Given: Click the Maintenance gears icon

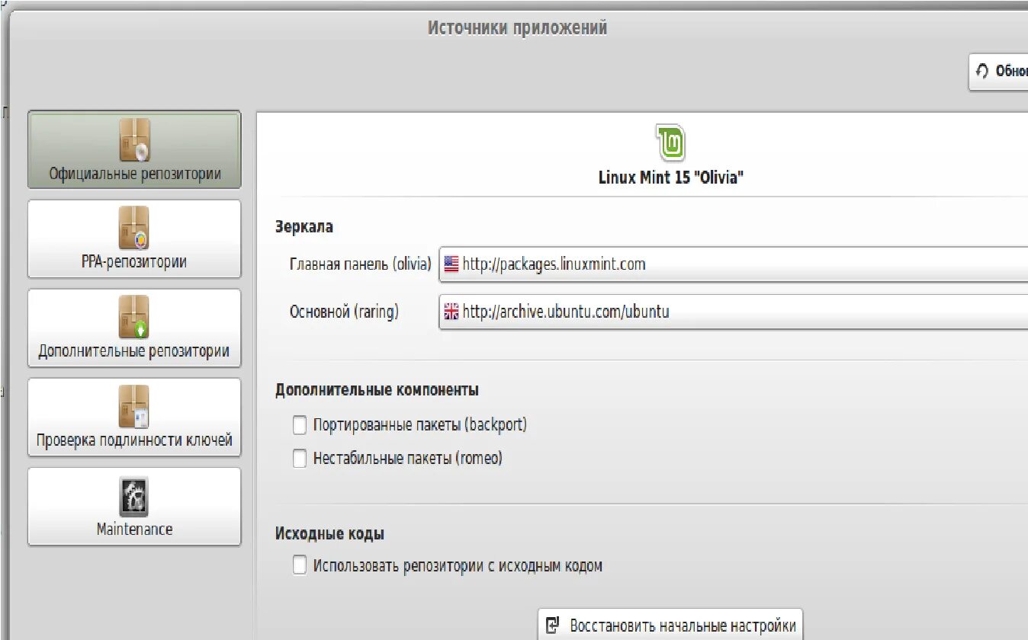Looking at the screenshot, I should 134,497.
